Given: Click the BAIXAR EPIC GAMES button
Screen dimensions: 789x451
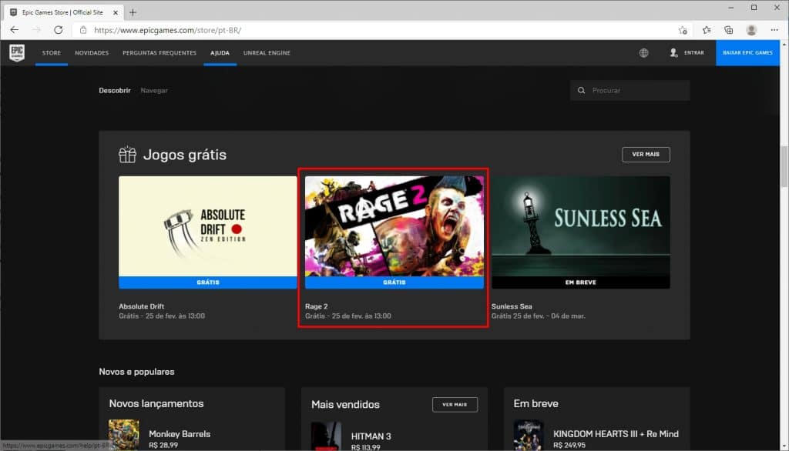Looking at the screenshot, I should click(x=747, y=53).
